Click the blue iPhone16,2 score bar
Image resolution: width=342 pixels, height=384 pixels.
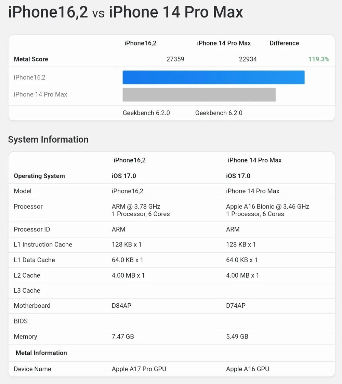coord(213,77)
